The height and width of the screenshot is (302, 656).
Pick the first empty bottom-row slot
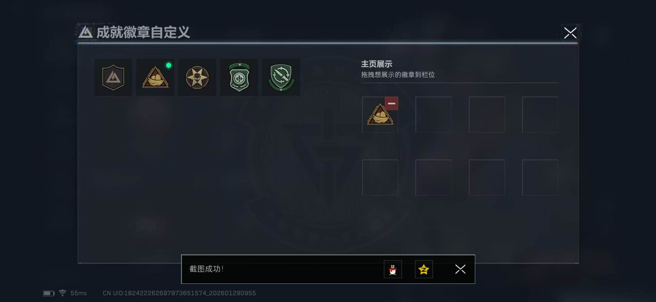point(380,178)
